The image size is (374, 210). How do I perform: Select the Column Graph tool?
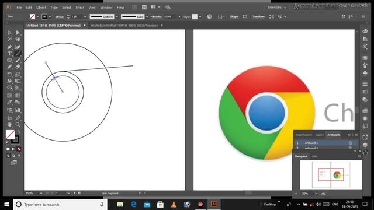tap(18, 110)
